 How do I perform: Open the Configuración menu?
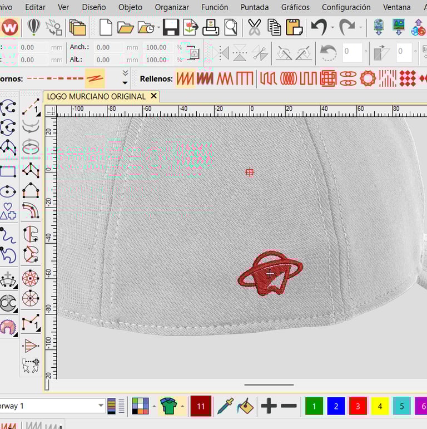346,7
